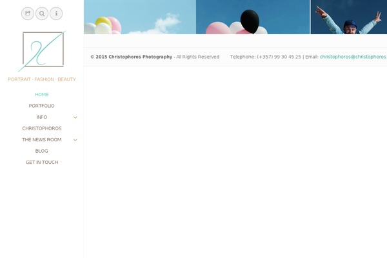Open the BLOG menu item
The height and width of the screenshot is (258, 387).
(x=42, y=151)
